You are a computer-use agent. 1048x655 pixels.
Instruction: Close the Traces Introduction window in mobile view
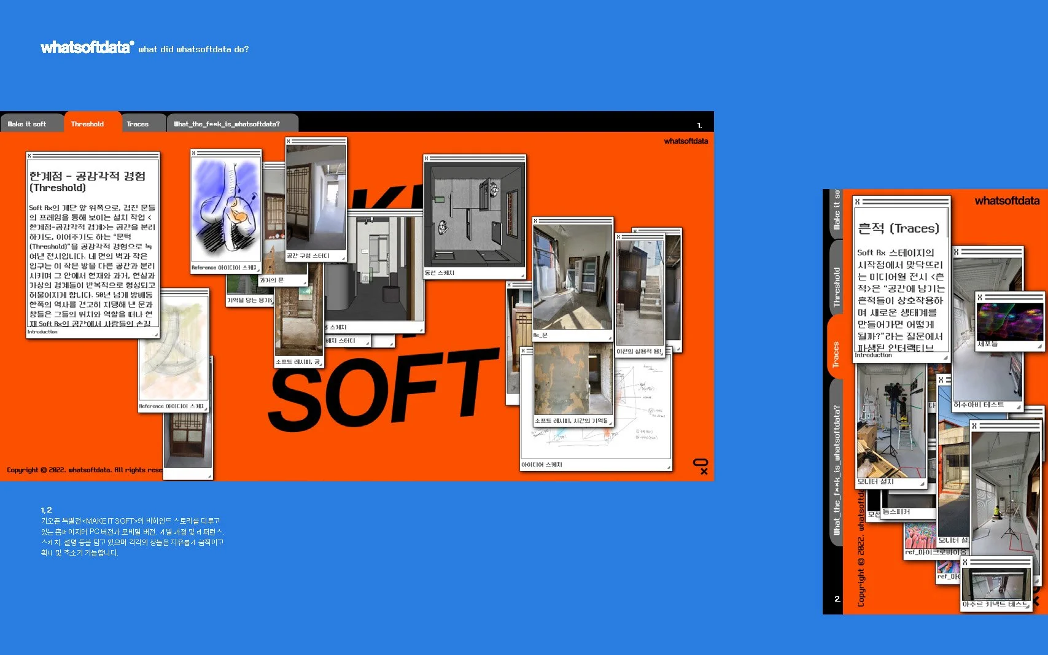pos(858,201)
